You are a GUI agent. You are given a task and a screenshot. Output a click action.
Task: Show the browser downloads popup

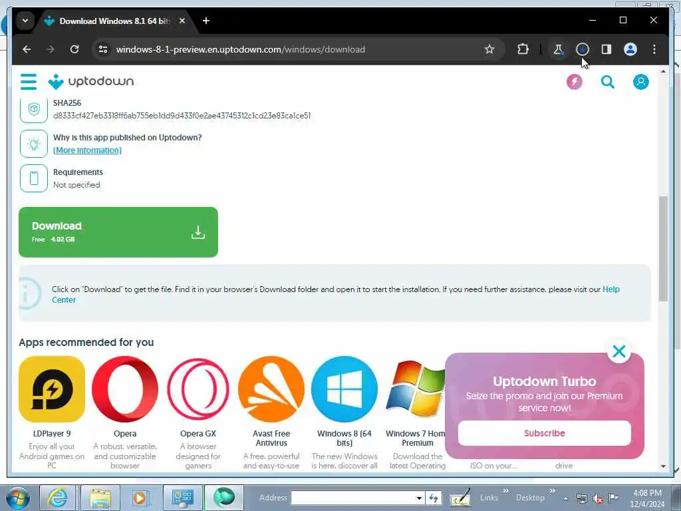pyautogui.click(x=582, y=49)
